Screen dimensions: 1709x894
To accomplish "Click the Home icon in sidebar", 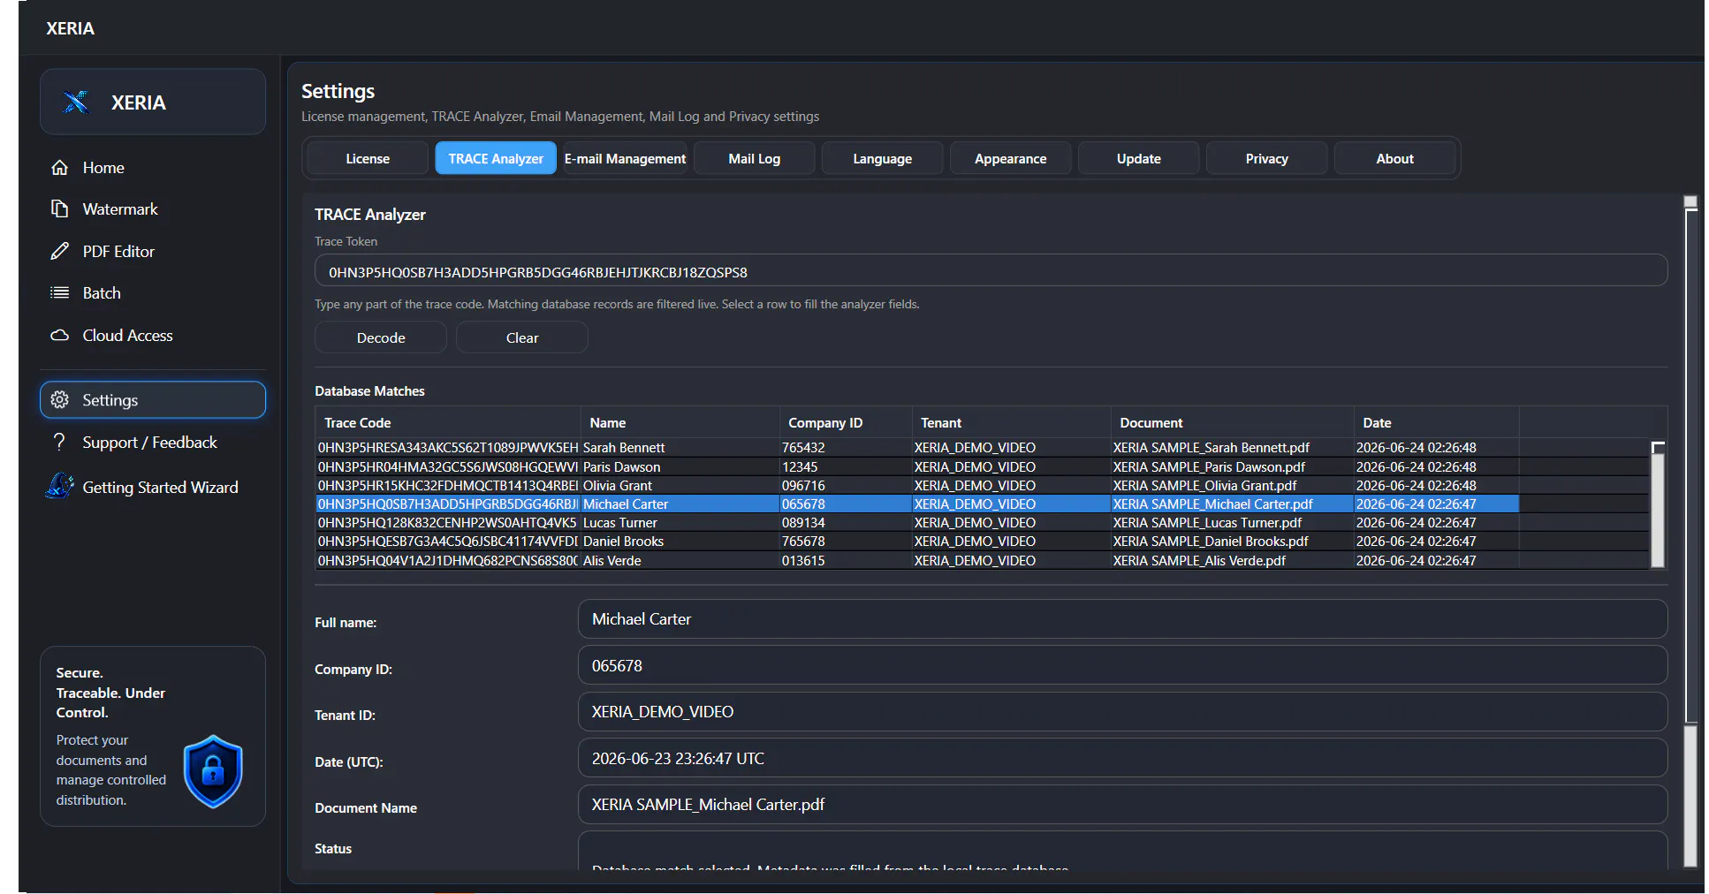I will (x=59, y=168).
